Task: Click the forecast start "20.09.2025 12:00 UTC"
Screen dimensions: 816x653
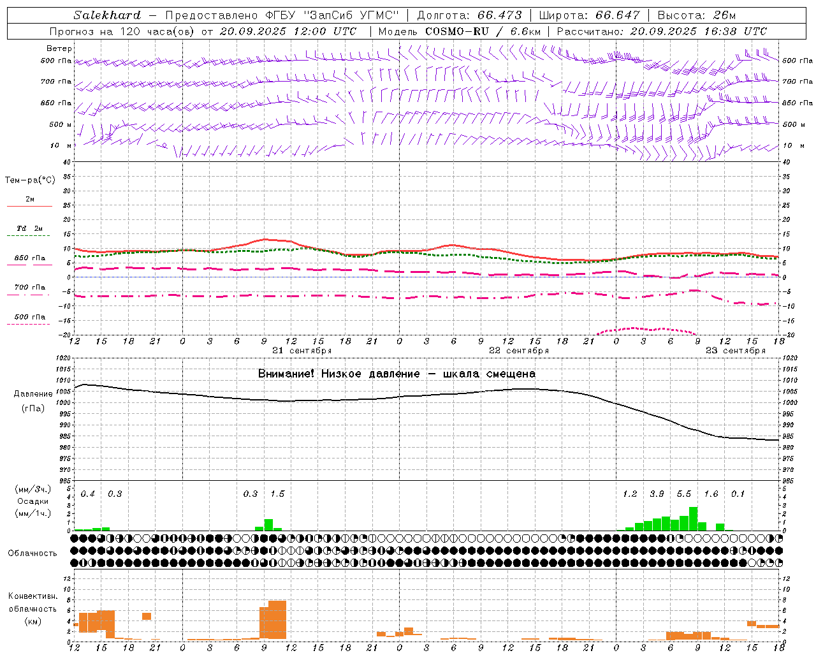Action: 288,31
